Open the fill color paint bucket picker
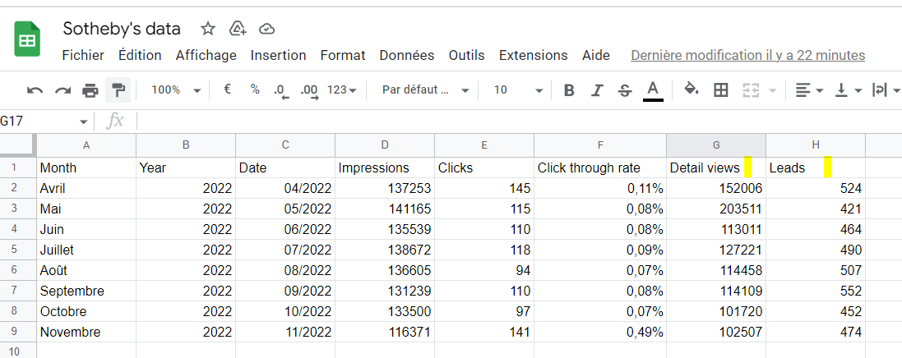Image resolution: width=902 pixels, height=358 pixels. click(x=692, y=90)
